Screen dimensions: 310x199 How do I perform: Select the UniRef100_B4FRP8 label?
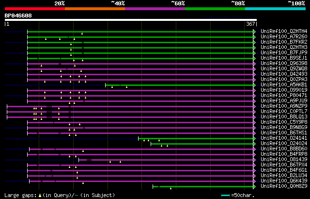(x=284, y=154)
